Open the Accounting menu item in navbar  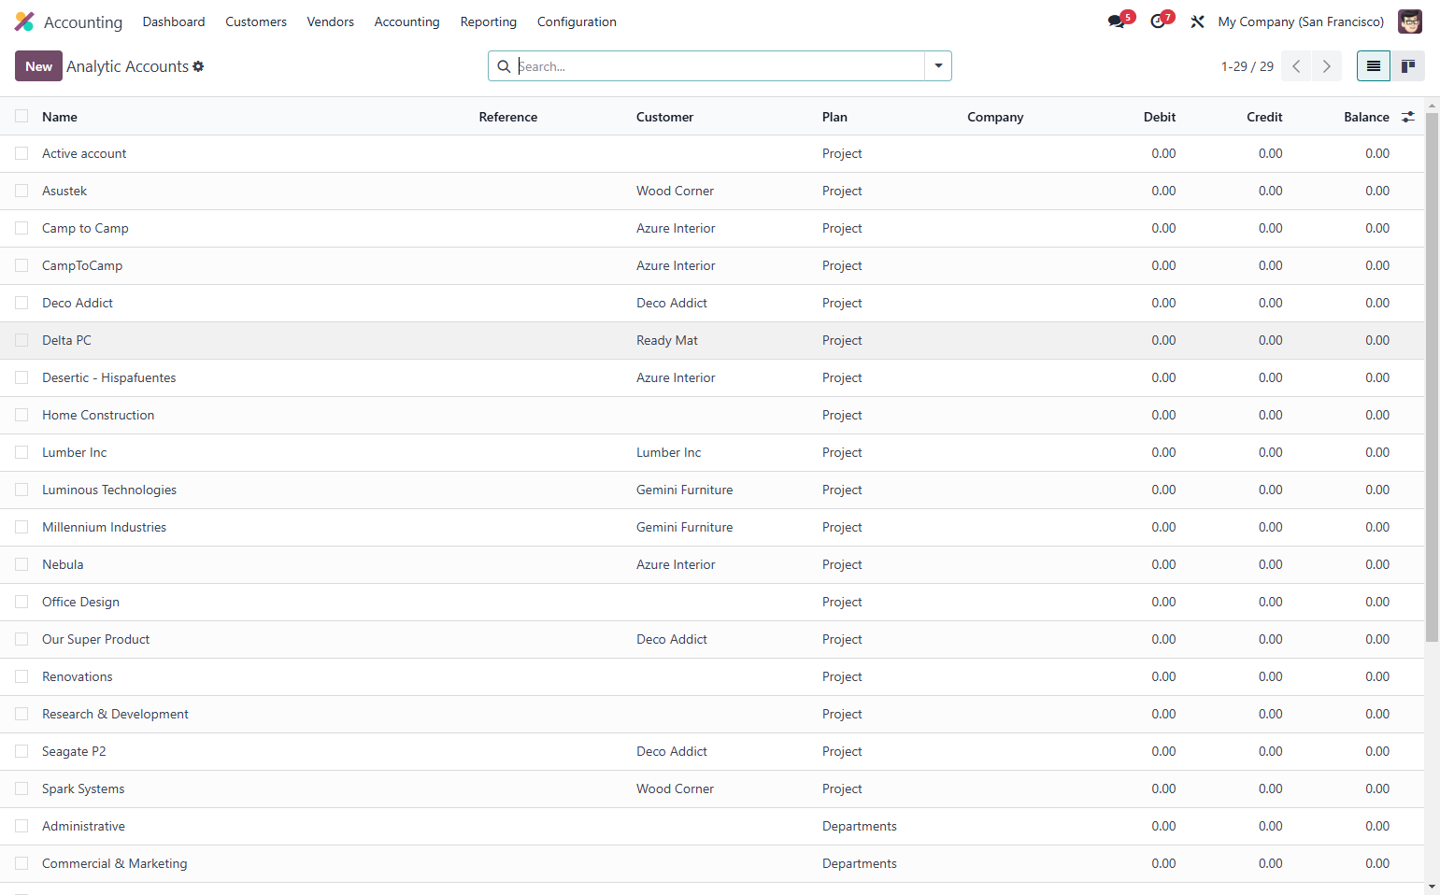406,21
